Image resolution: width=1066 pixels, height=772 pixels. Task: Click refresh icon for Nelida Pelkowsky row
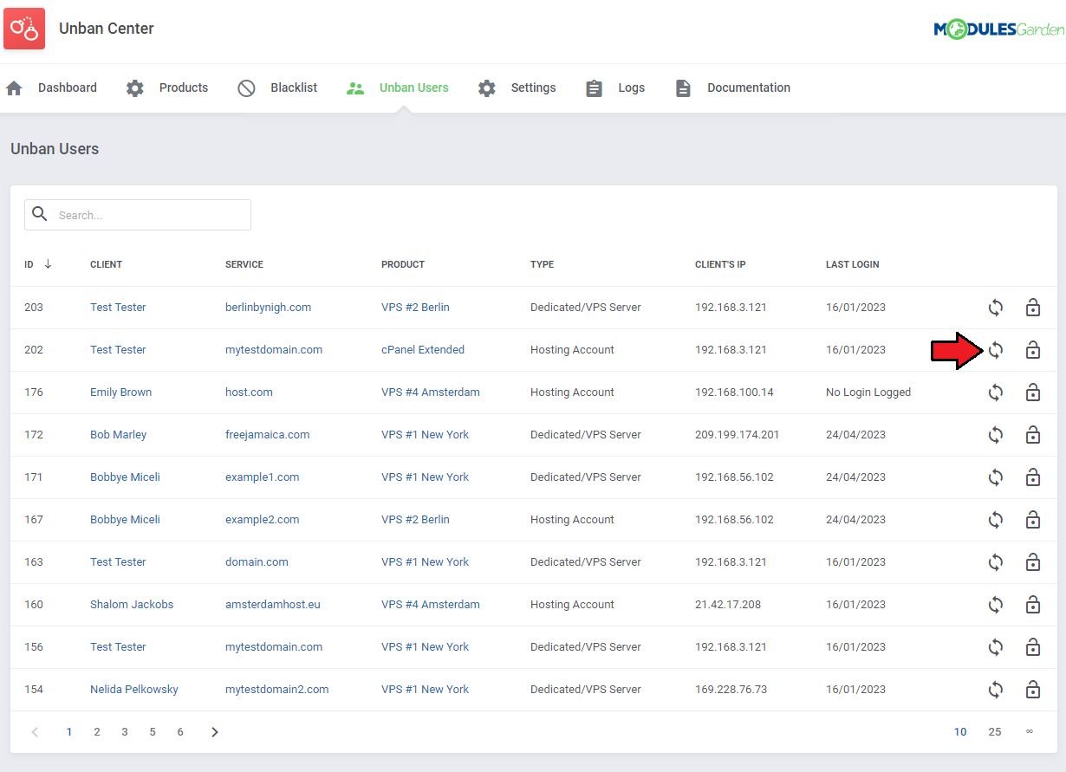[996, 690]
